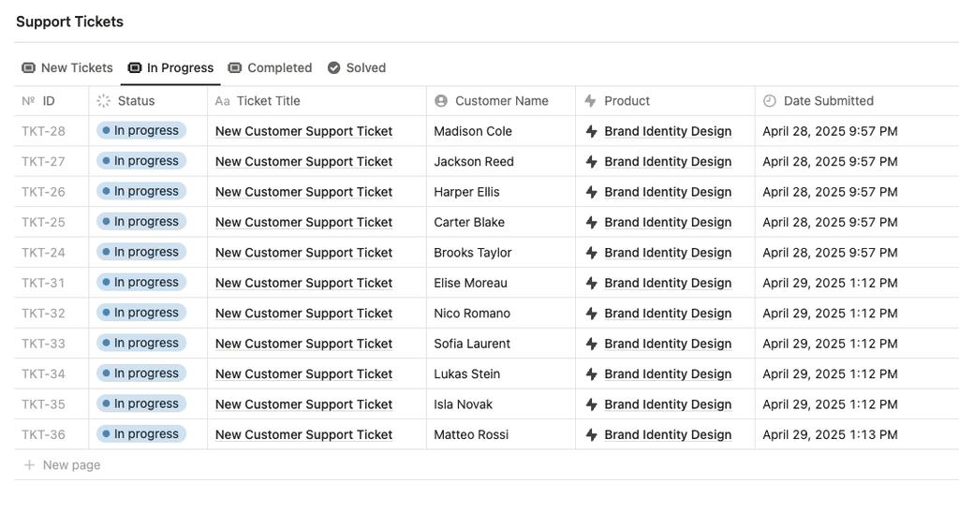959x513 pixels.
Task: Click the Ticket Title column header
Action: (x=317, y=101)
